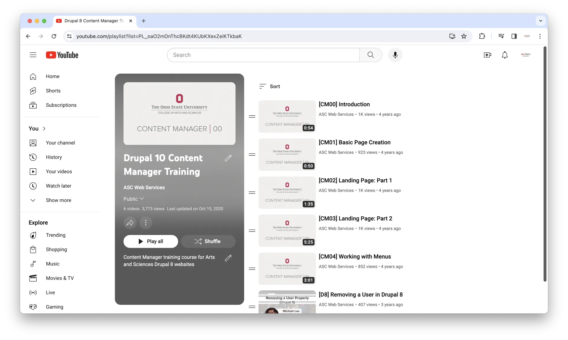Open [CM03] Landing Page: Part 2 title

point(355,218)
